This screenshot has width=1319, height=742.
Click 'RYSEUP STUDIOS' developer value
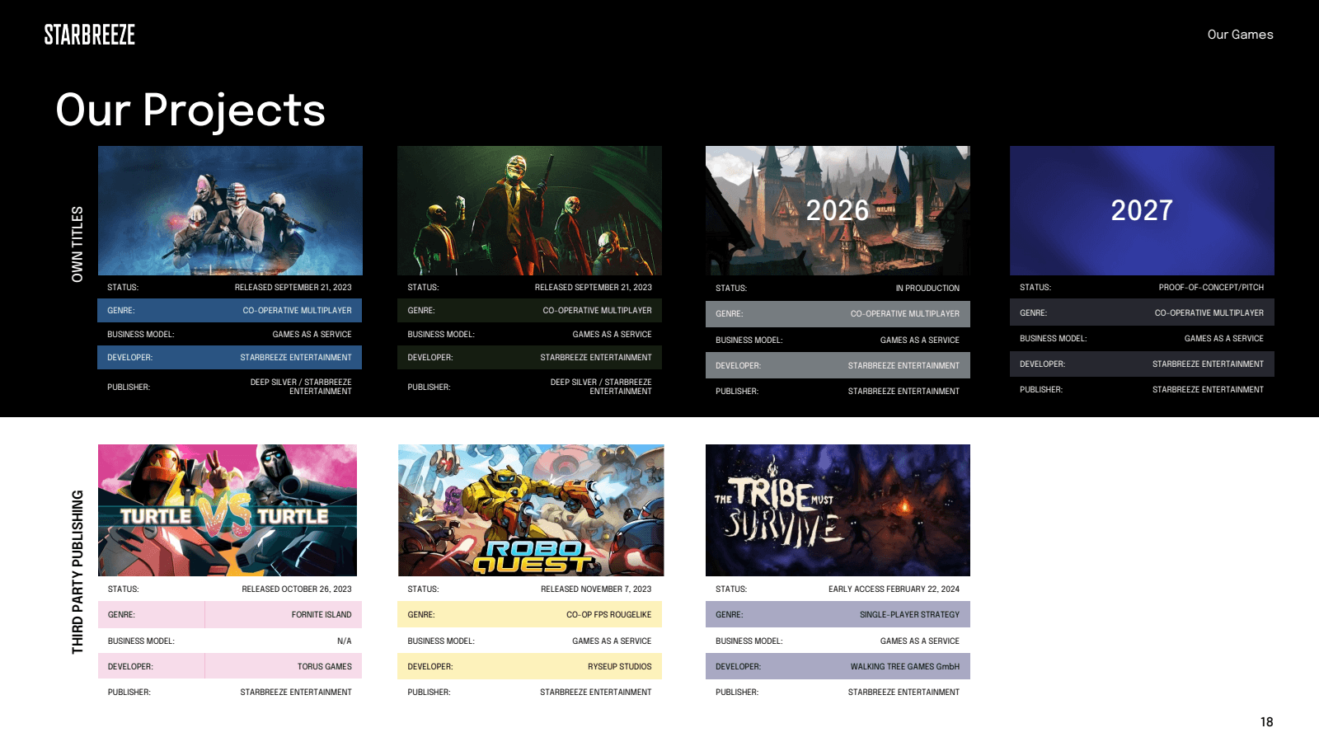coord(619,667)
